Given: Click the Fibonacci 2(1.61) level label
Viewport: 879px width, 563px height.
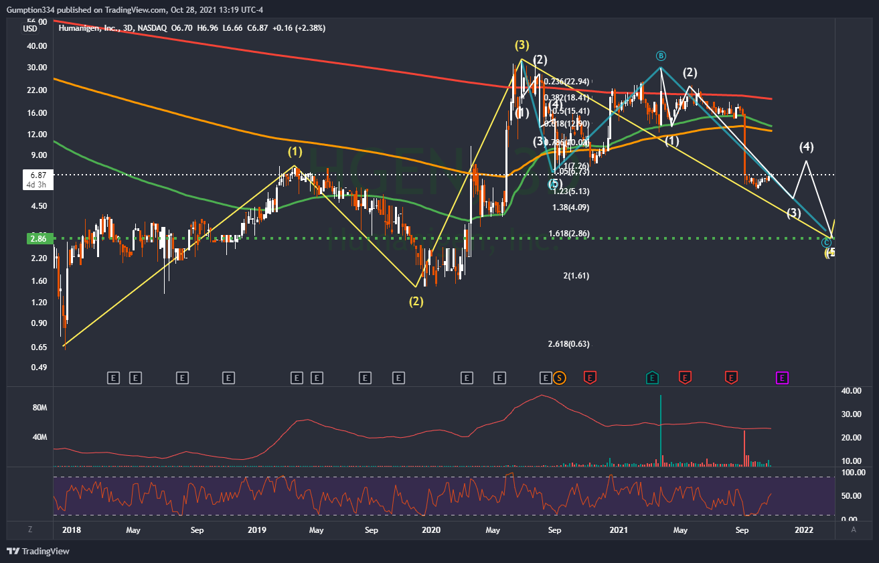Looking at the screenshot, I should pyautogui.click(x=576, y=275).
